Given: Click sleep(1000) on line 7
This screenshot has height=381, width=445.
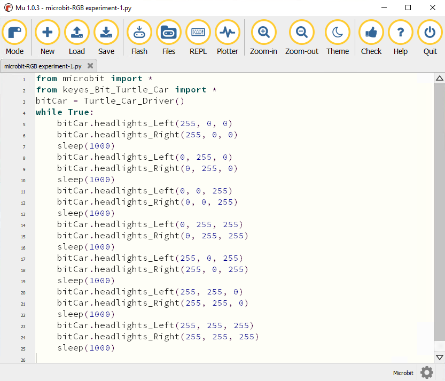Looking at the screenshot, I should coord(86,146).
